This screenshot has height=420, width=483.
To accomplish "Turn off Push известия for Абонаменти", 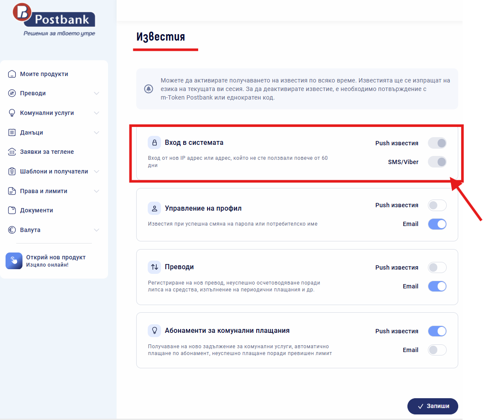I will pos(437,331).
